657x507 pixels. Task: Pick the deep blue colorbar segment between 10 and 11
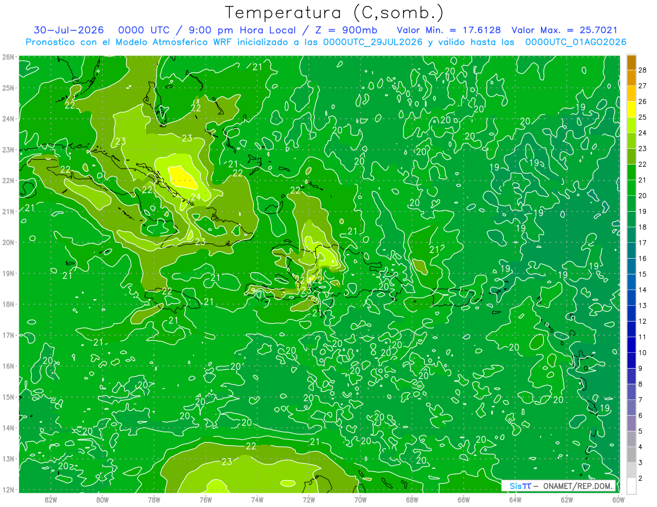click(631, 345)
